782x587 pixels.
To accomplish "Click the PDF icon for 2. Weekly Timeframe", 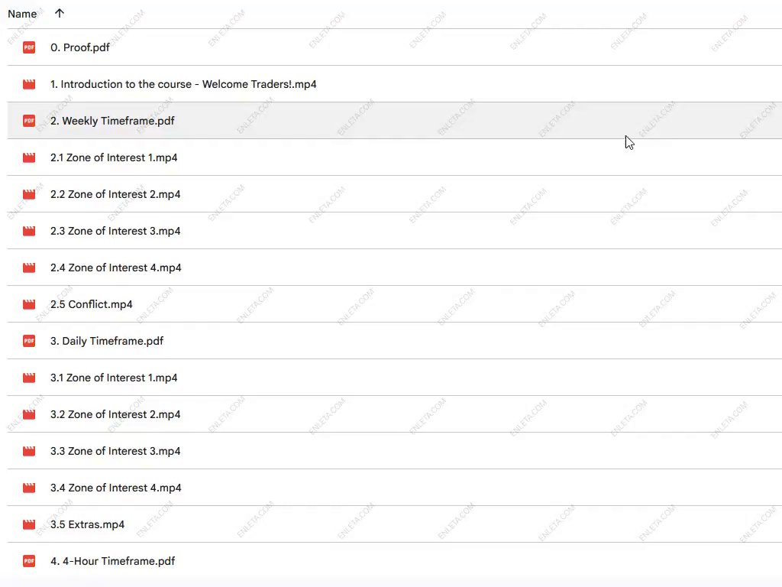I will [29, 121].
